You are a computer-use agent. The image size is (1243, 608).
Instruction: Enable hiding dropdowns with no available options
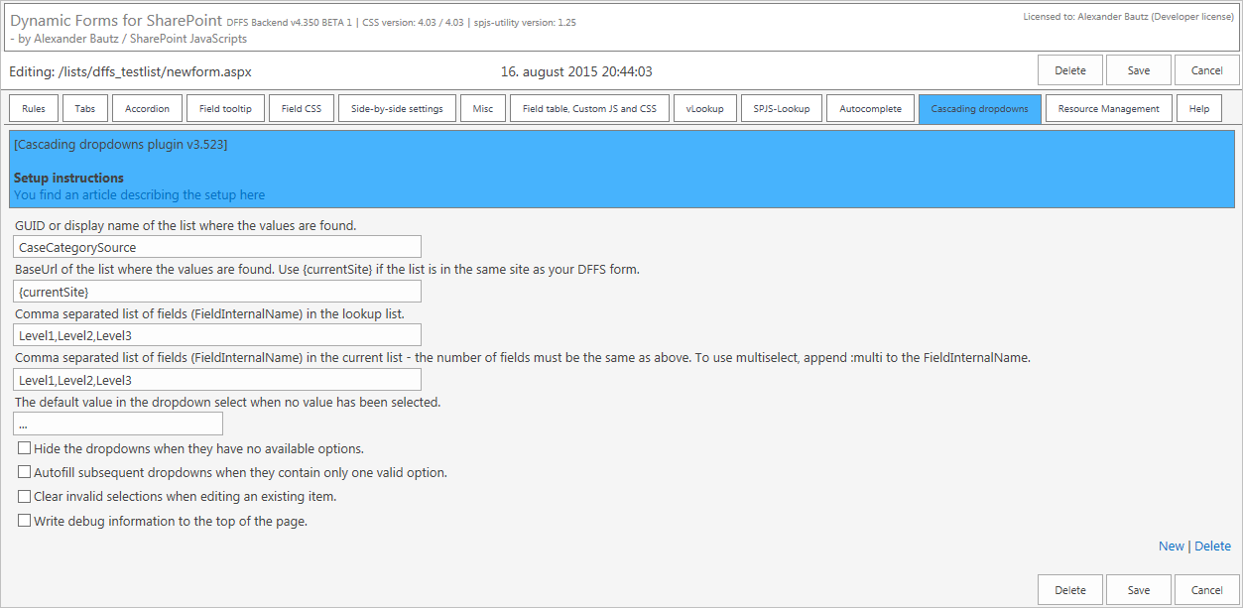pyautogui.click(x=24, y=447)
